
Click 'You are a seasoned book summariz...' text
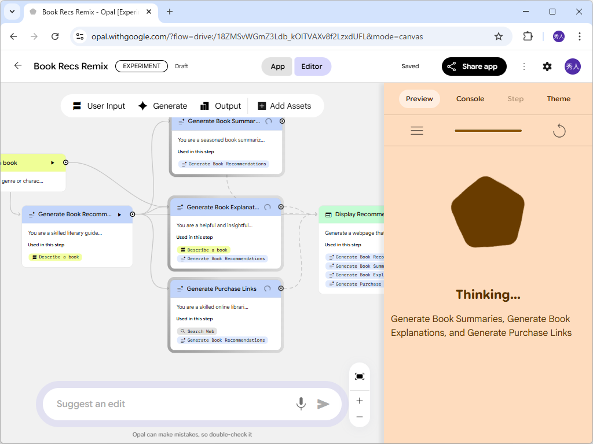click(221, 140)
